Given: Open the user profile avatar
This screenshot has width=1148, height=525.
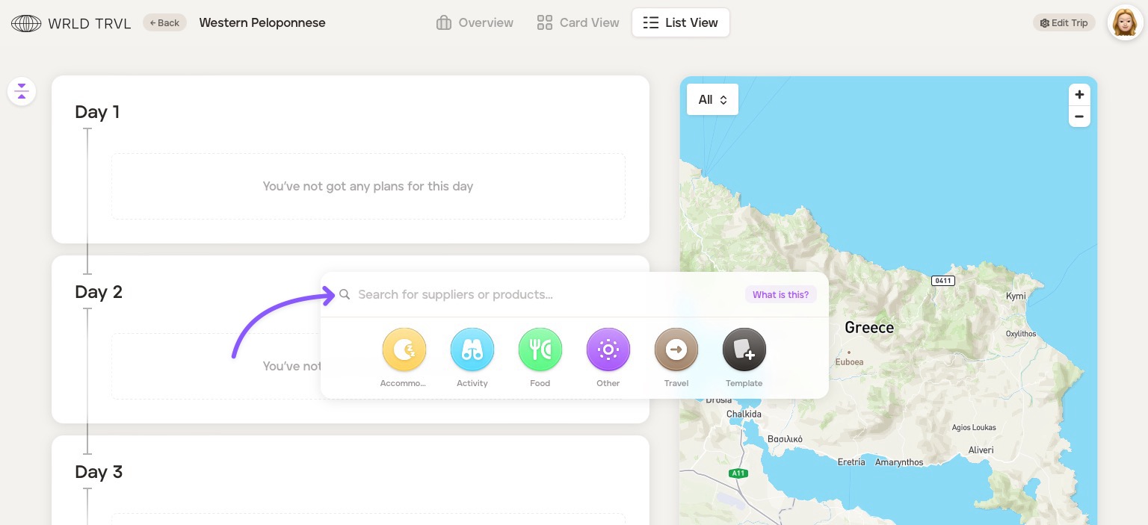Looking at the screenshot, I should (1125, 23).
